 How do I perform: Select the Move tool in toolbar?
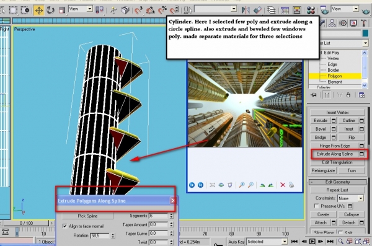[x=38, y=10]
